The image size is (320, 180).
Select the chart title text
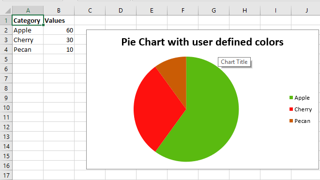coord(202,42)
